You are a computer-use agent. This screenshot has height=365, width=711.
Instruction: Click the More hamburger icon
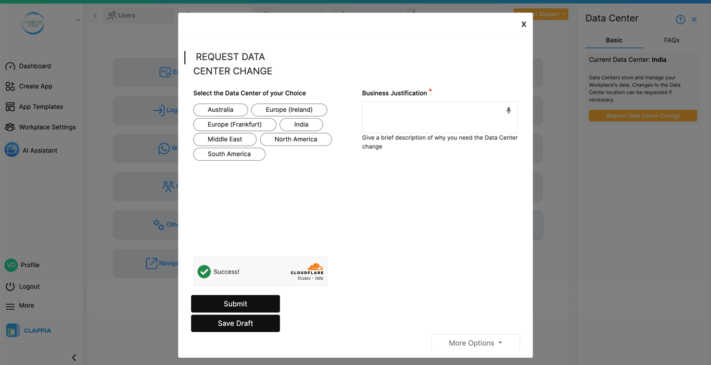point(10,306)
